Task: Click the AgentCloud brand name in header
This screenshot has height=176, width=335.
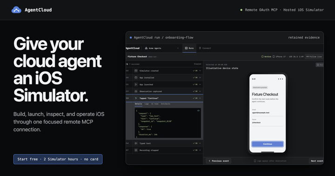Action: pos(38,10)
